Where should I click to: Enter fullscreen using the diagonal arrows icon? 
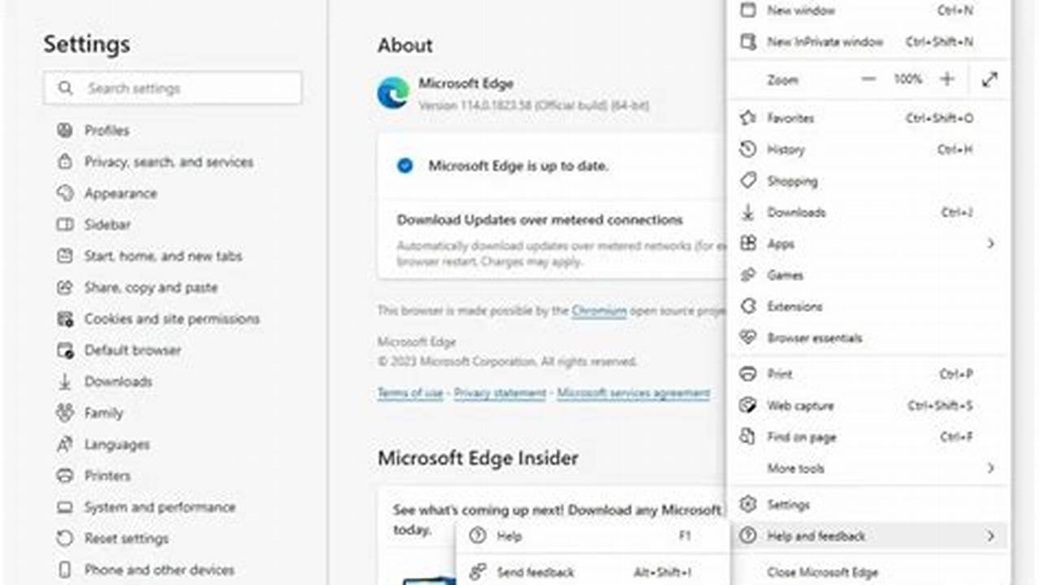pos(989,79)
